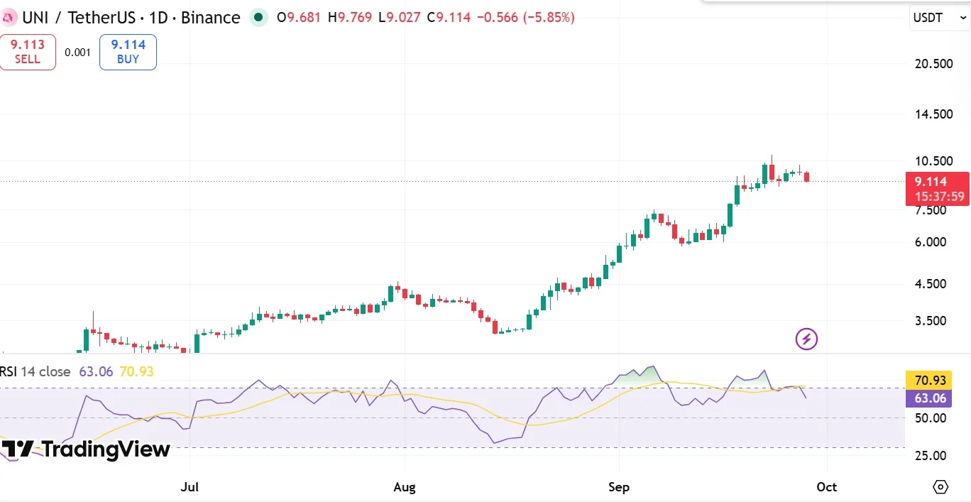This screenshot has width=971, height=502.
Task: Click the 4.500 price axis label
Action: point(931,284)
